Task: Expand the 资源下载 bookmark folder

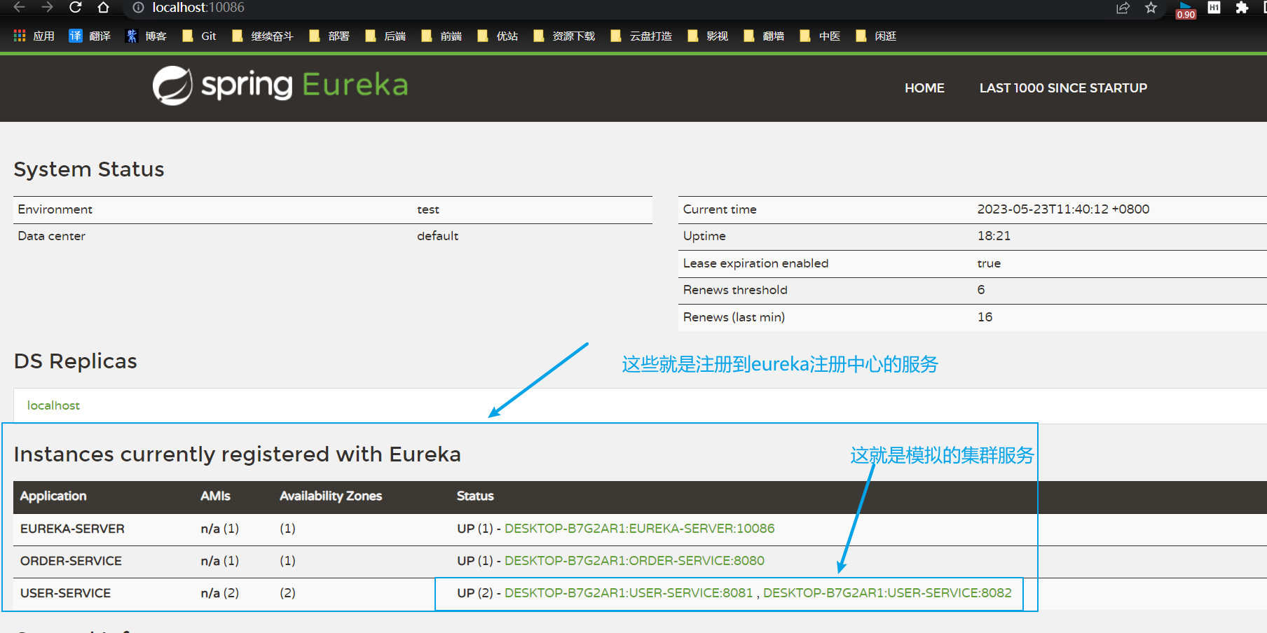Action: point(563,36)
